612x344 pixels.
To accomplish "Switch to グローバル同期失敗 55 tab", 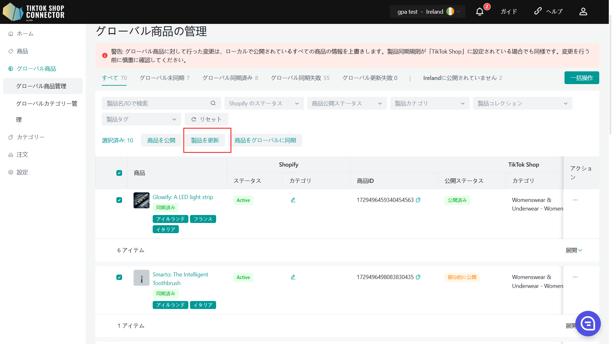I will tap(300, 78).
